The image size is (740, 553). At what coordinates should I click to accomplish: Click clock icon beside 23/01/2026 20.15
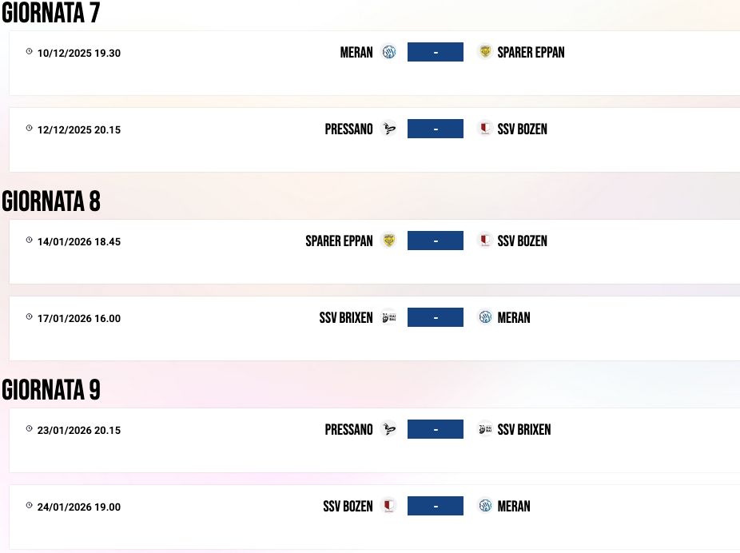pyautogui.click(x=30, y=429)
